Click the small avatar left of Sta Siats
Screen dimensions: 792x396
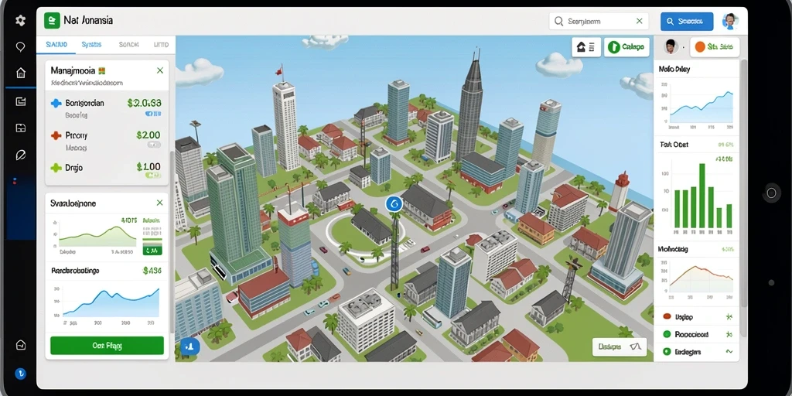(671, 47)
